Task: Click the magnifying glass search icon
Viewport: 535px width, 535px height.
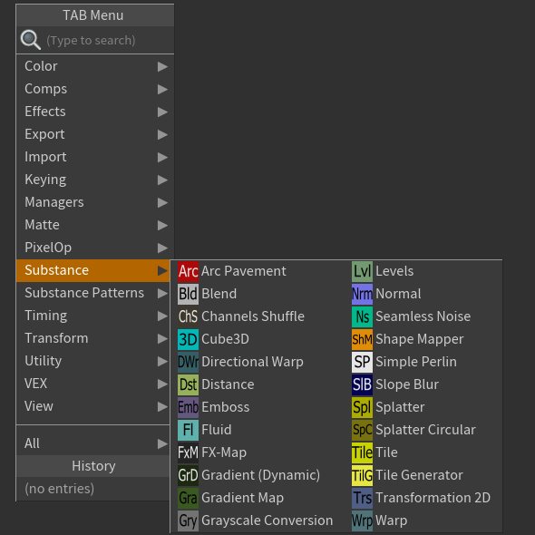Action: pos(31,40)
